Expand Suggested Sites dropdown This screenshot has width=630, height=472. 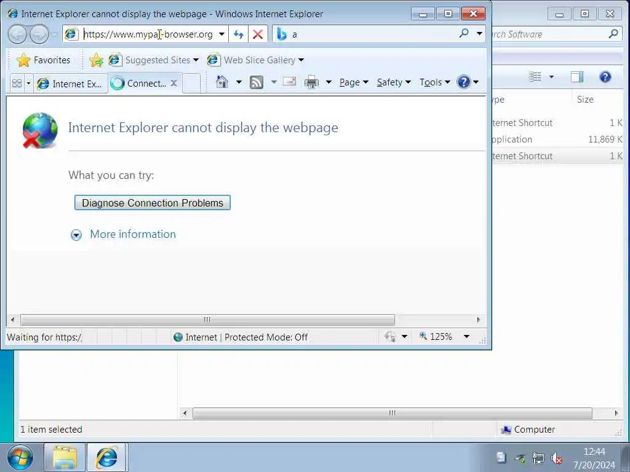(x=196, y=60)
